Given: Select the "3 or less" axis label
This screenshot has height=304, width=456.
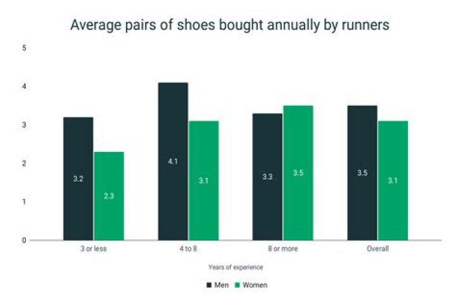Looking at the screenshot, I should (94, 249).
